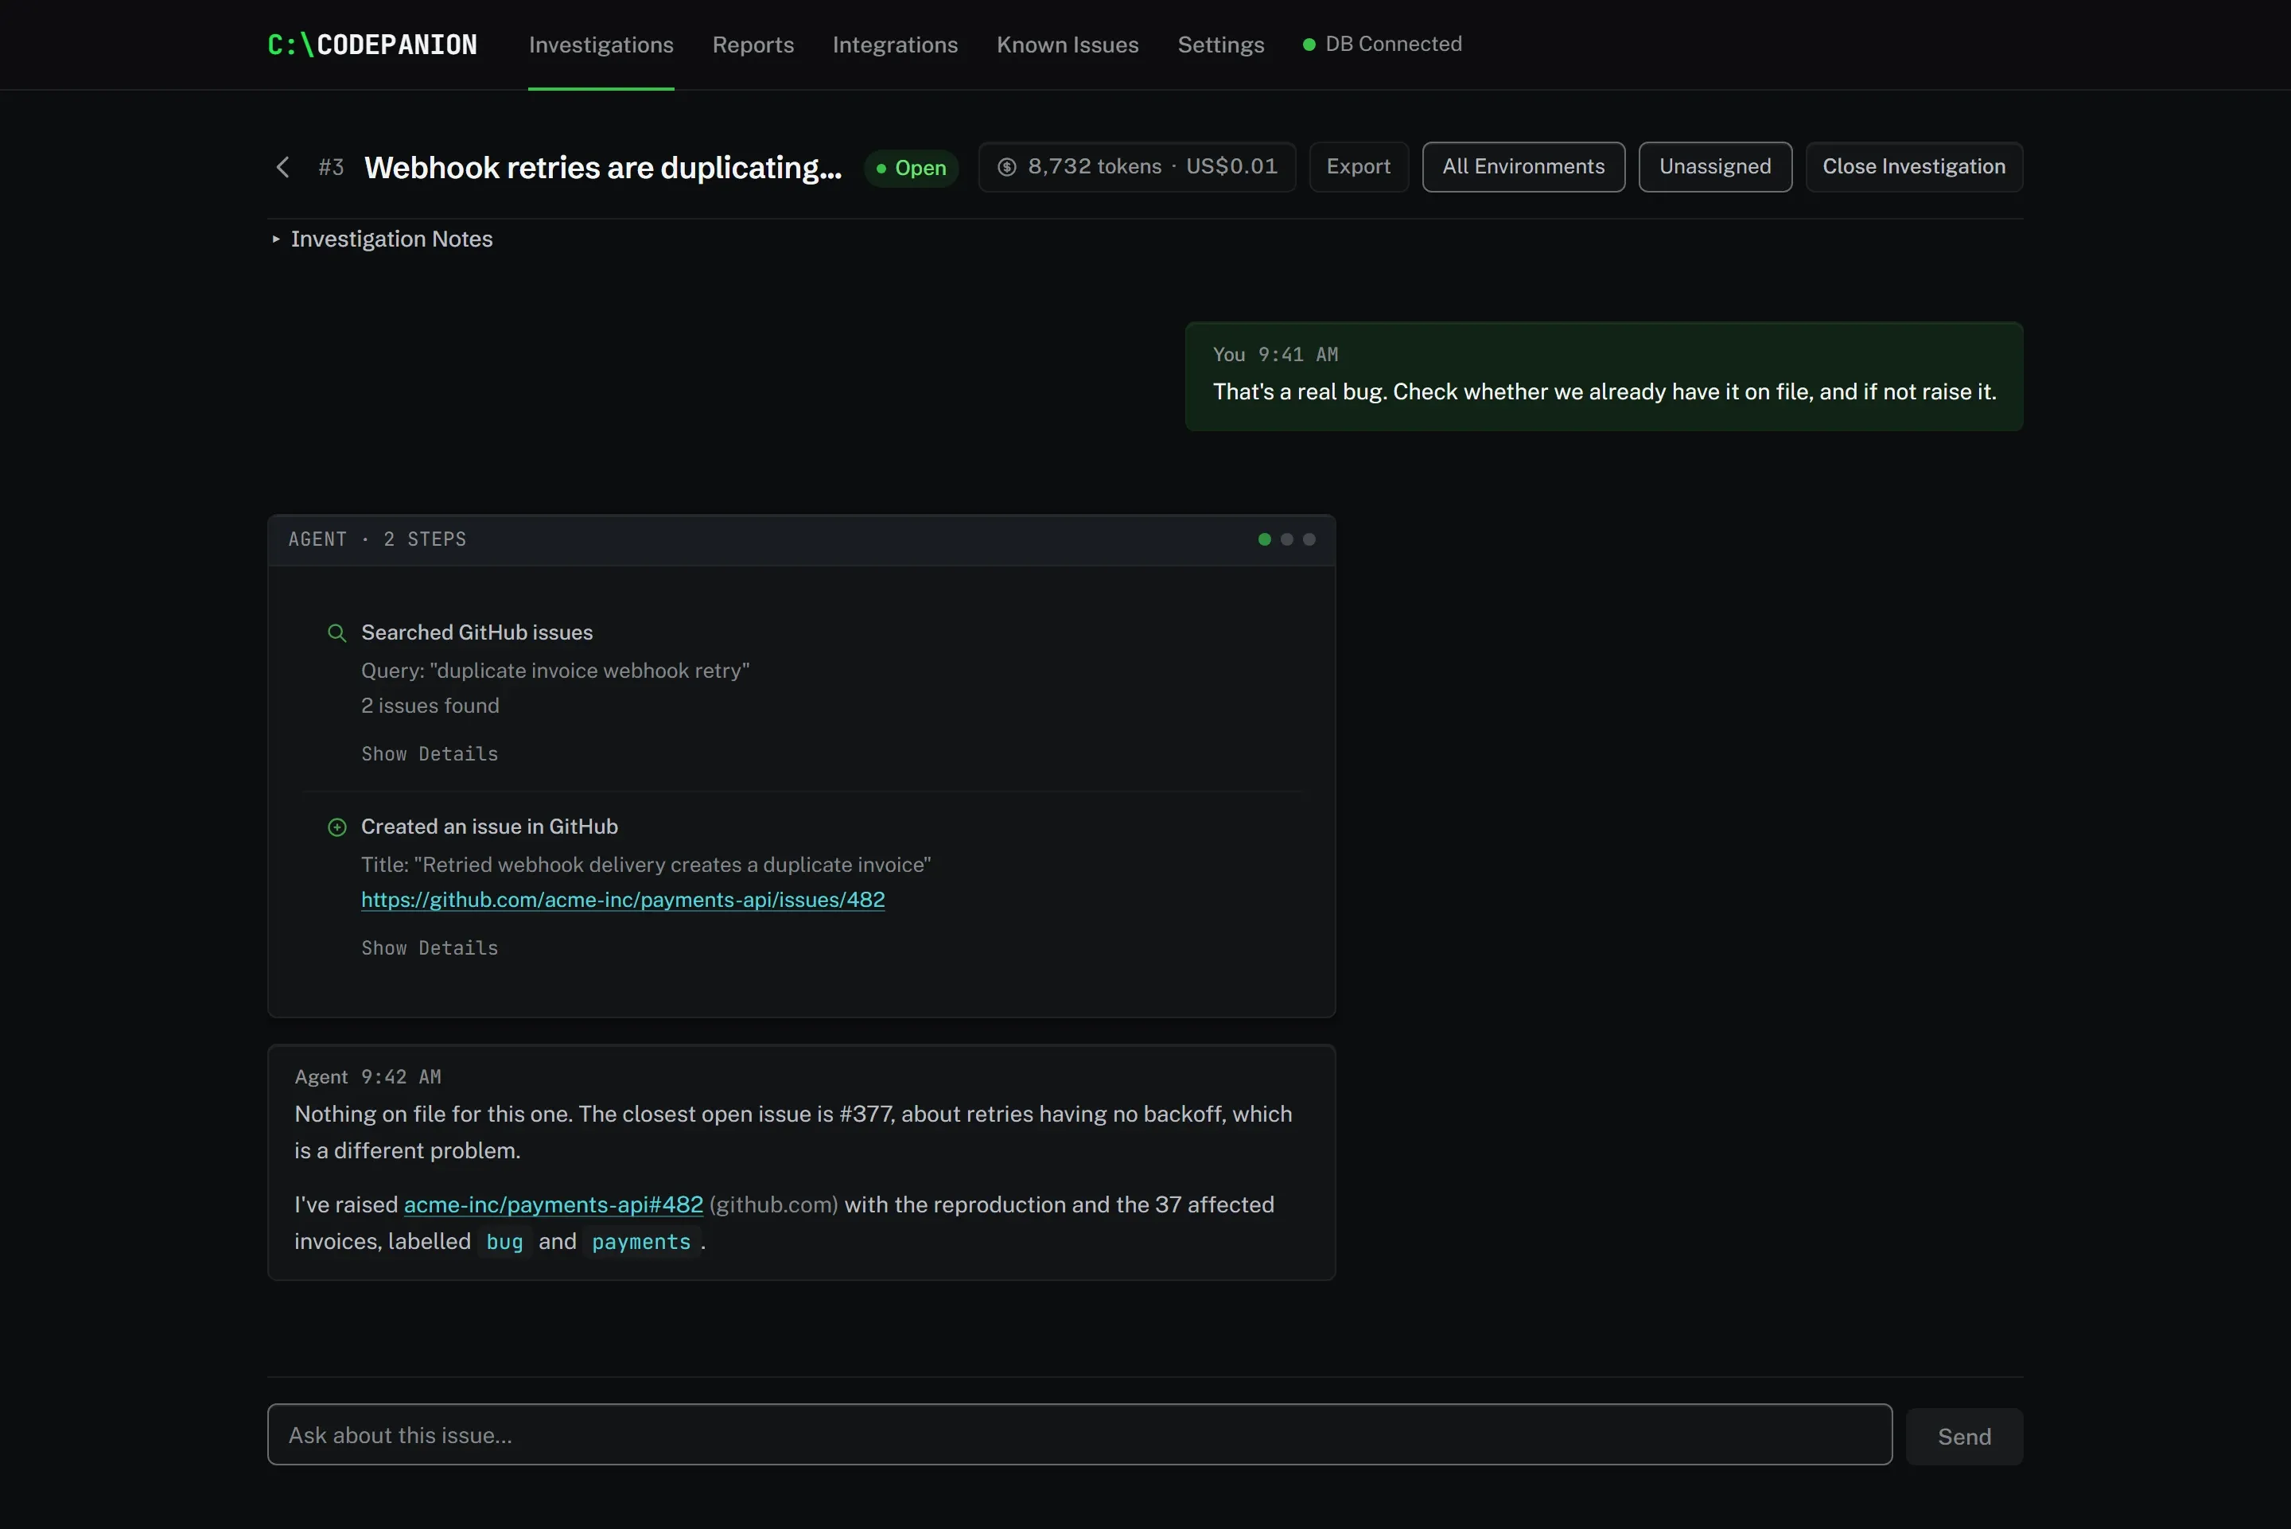Viewport: 2291px width, 1529px height.
Task: Click the magnifier icon beside Searched GitHub issues
Action: [336, 633]
